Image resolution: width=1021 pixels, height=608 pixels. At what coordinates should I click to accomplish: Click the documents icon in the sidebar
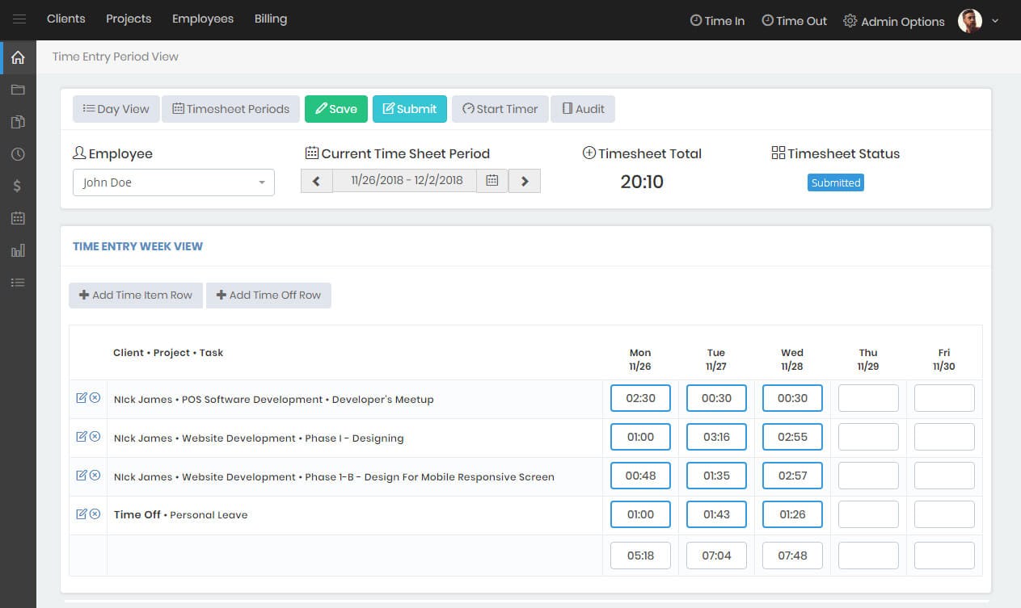pos(17,121)
